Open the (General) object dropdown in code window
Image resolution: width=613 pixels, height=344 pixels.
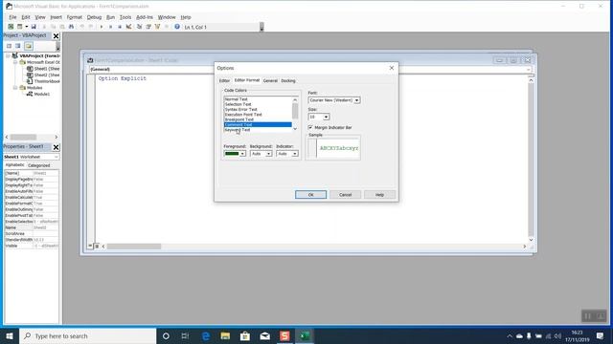(x=528, y=70)
